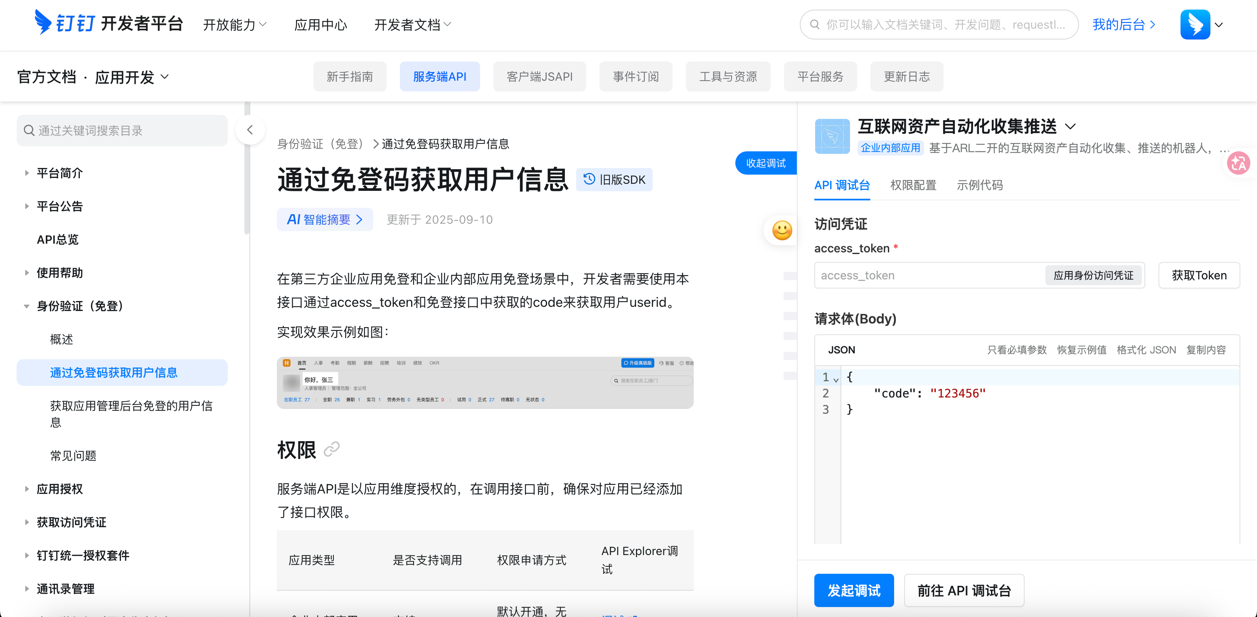
Task: Toggle 只看必填参数 in JSON editor
Action: coord(1017,350)
